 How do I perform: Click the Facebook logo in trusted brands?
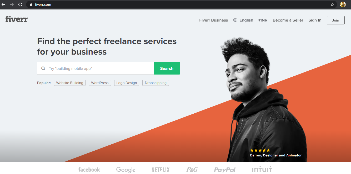coord(89,170)
